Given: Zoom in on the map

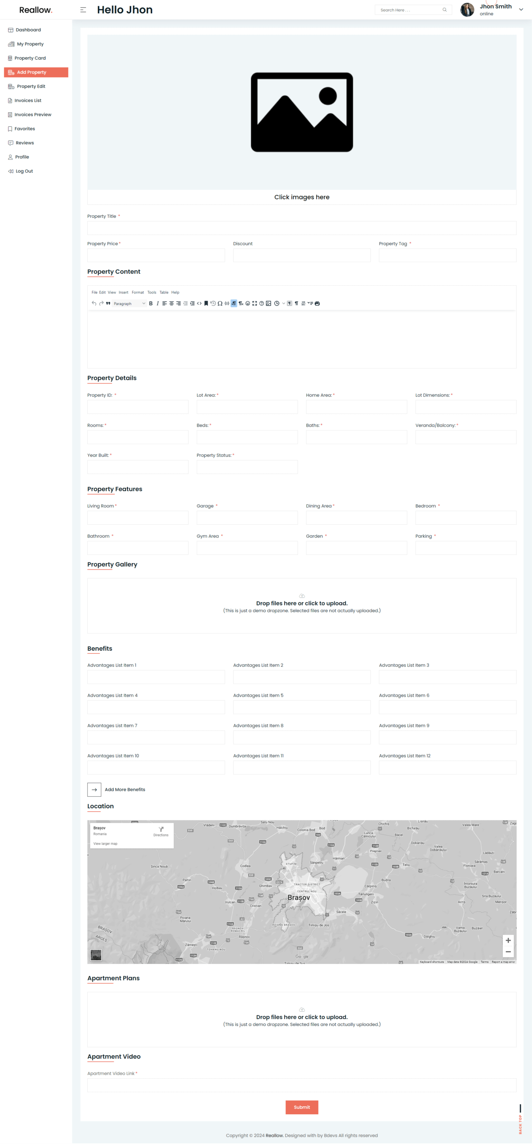Looking at the screenshot, I should [508, 940].
